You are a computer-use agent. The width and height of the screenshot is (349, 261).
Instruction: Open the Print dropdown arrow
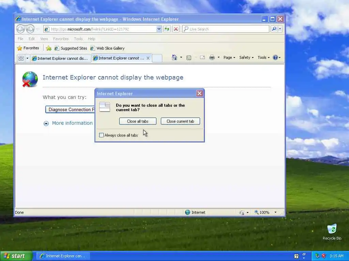218,57
